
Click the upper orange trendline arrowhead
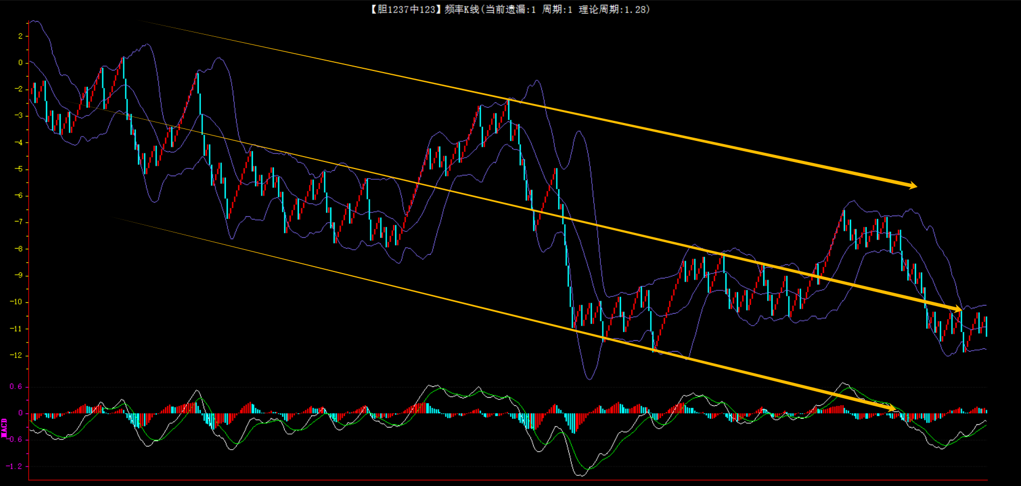912,186
